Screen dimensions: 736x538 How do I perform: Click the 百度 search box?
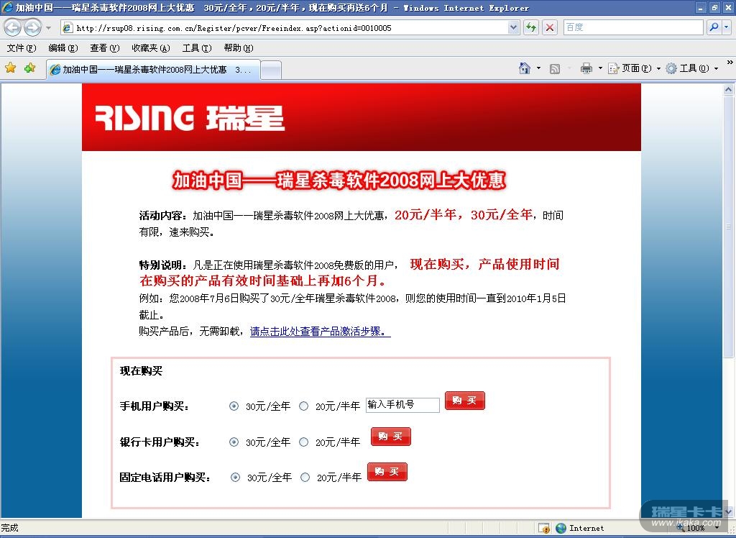(633, 27)
